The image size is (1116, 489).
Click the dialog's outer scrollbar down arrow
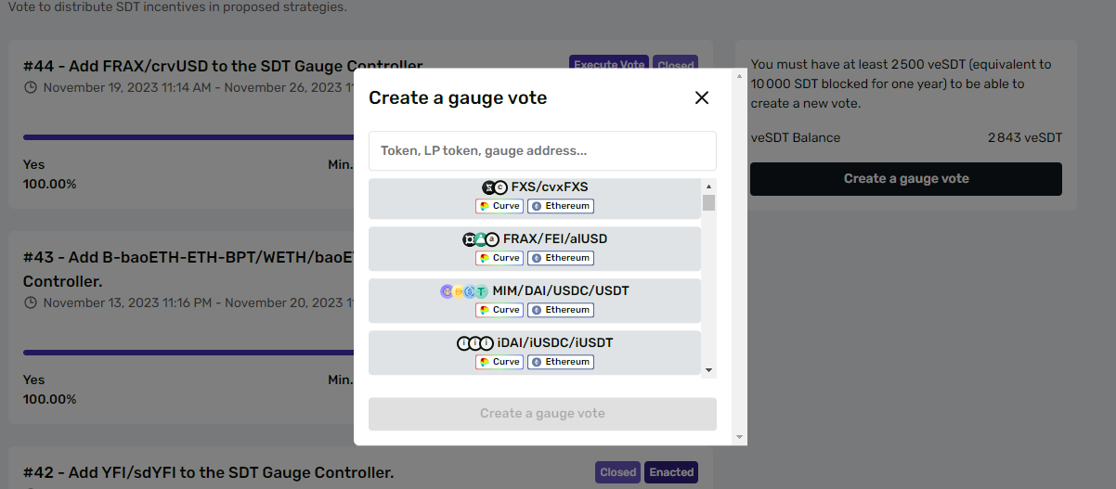(x=739, y=436)
